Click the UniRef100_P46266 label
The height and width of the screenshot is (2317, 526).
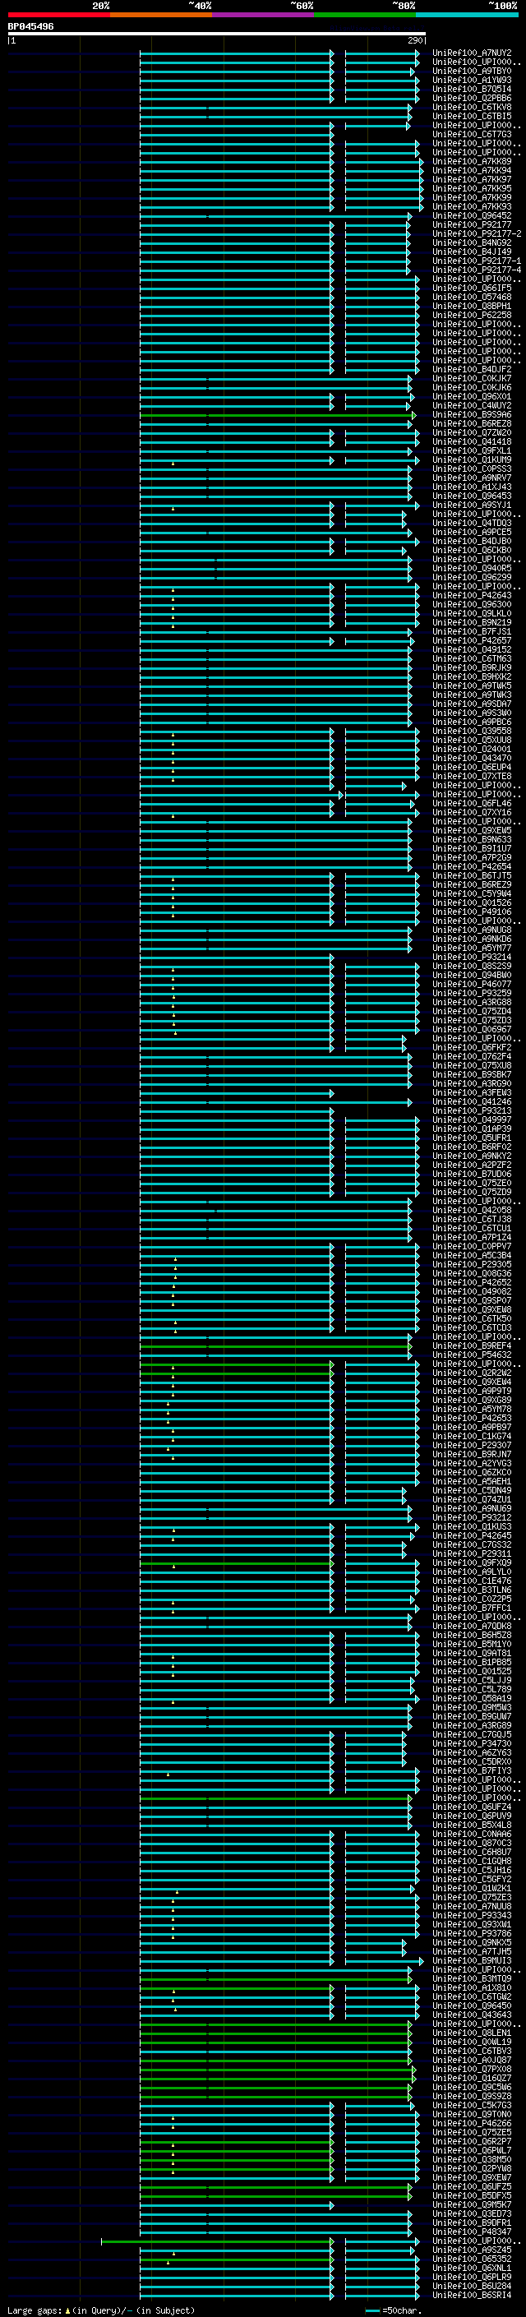[472, 2124]
